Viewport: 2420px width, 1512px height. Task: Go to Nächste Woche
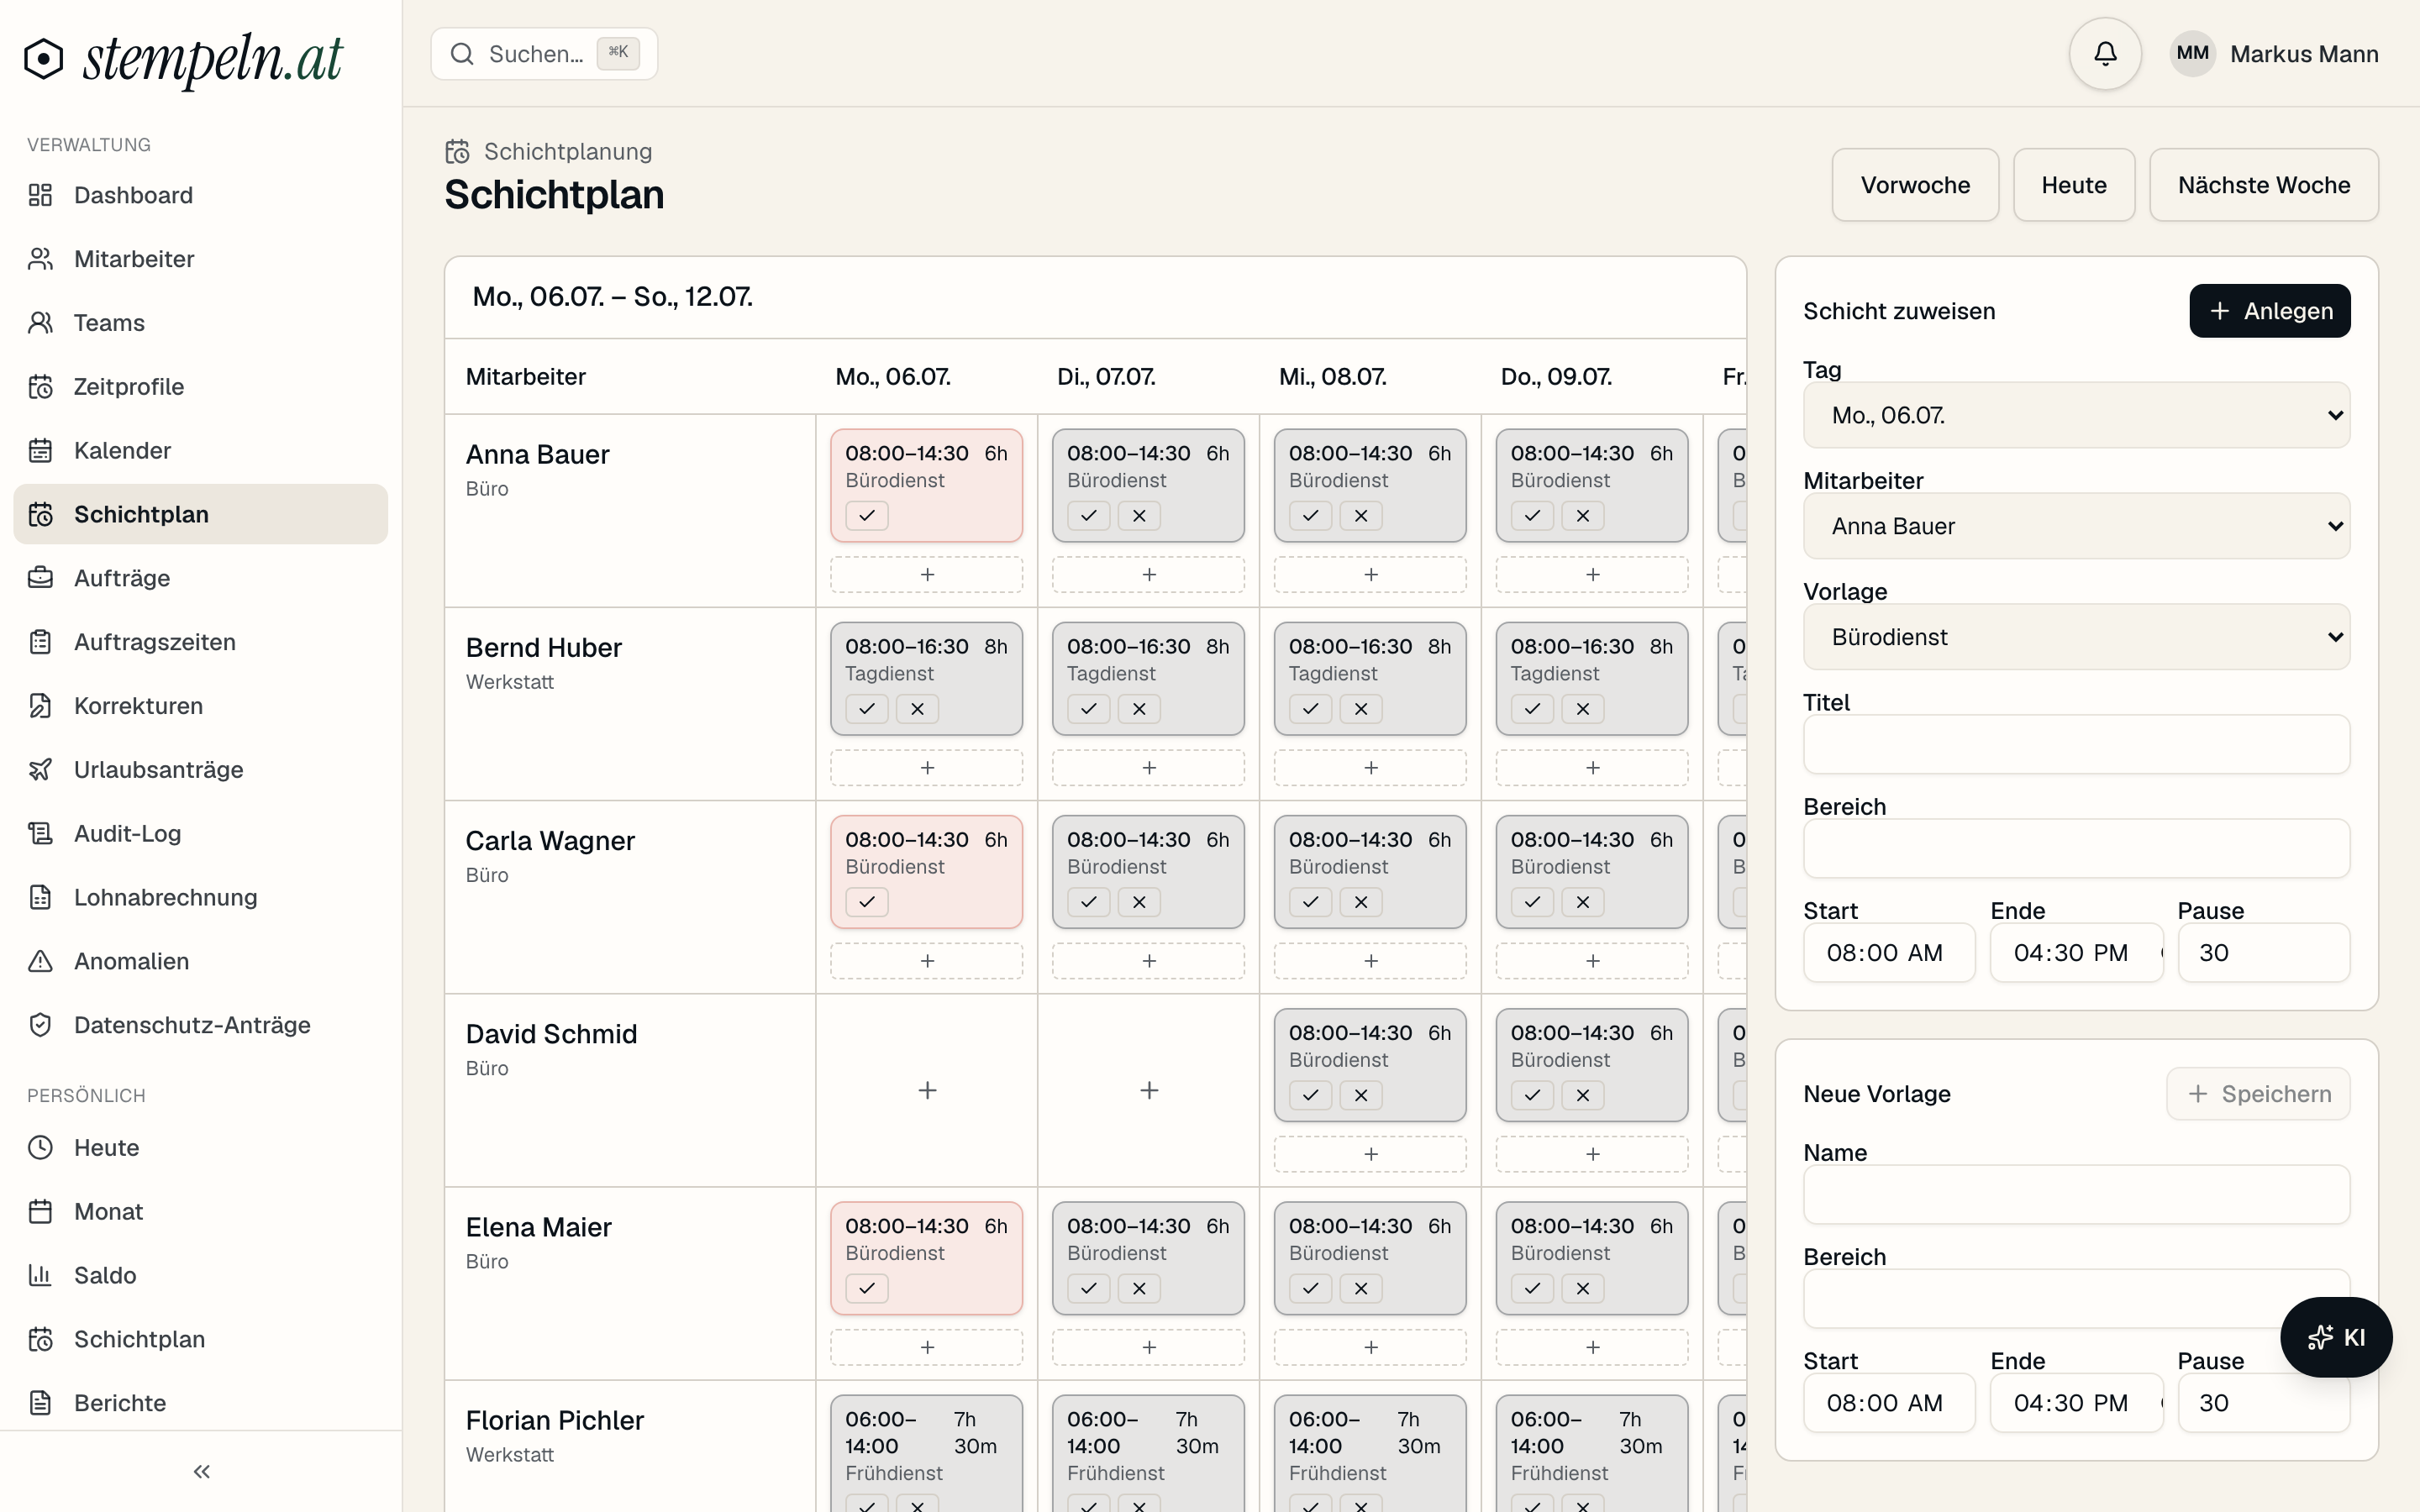[2264, 185]
